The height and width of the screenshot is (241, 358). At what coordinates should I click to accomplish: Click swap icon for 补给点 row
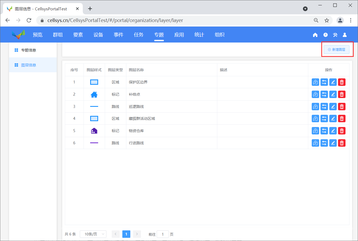[324, 94]
